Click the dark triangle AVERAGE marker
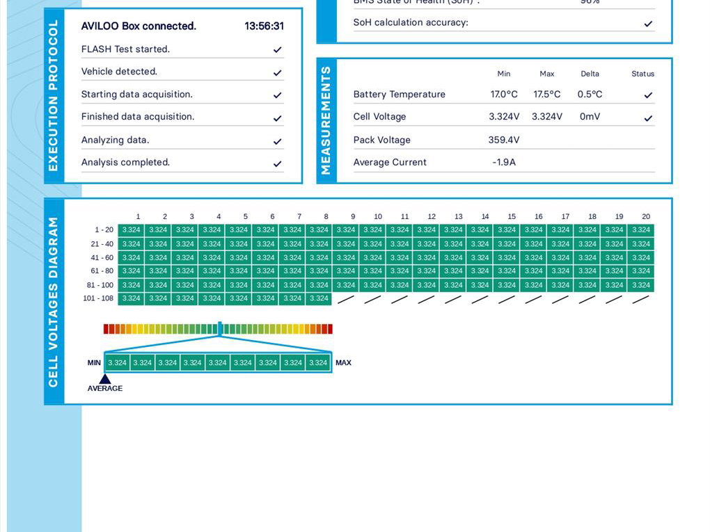This screenshot has width=710, height=532. [x=105, y=379]
